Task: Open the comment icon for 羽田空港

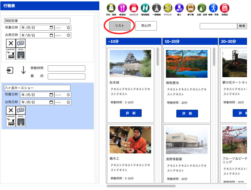Action: [21, 43]
